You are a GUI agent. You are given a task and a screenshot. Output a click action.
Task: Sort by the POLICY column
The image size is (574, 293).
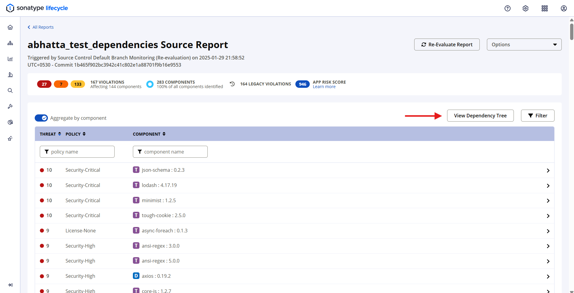(75, 134)
